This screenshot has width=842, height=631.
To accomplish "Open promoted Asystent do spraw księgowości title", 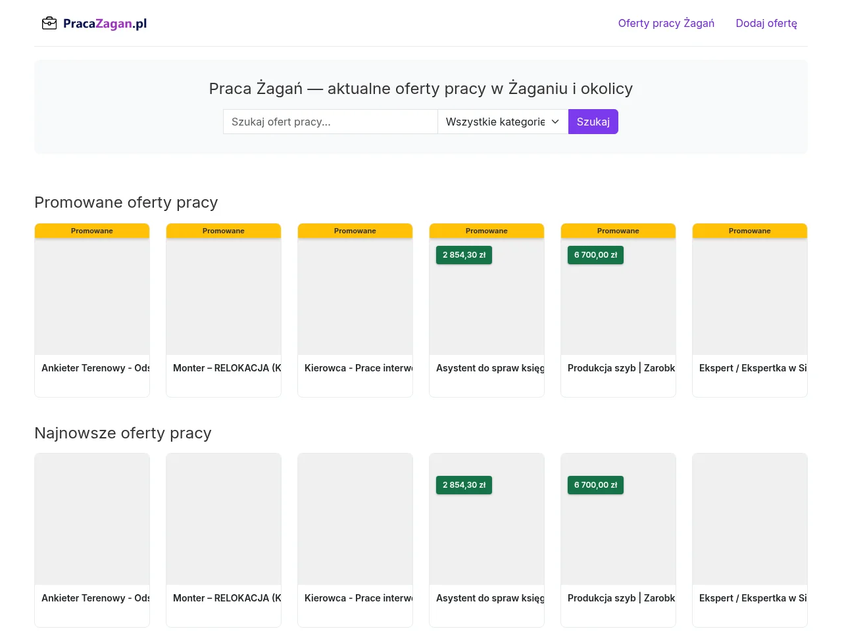I will tap(490, 368).
